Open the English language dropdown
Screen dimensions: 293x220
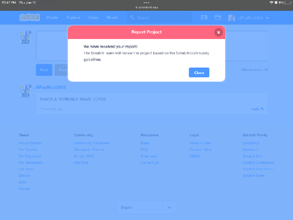click(x=146, y=207)
